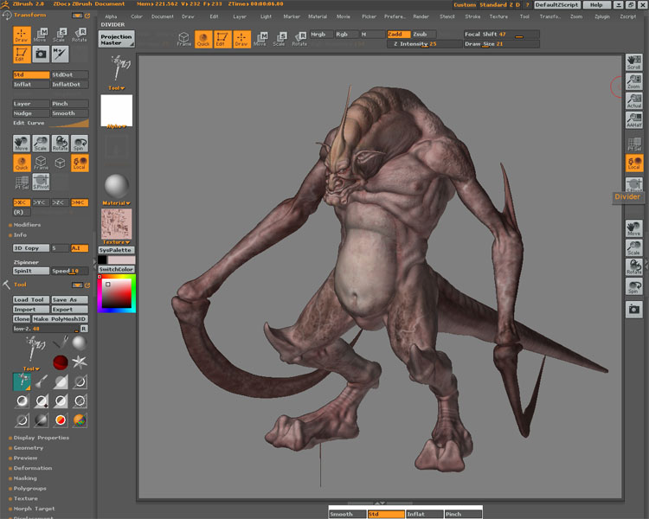Activate the Move gizmo in Transform palette

coord(41,35)
